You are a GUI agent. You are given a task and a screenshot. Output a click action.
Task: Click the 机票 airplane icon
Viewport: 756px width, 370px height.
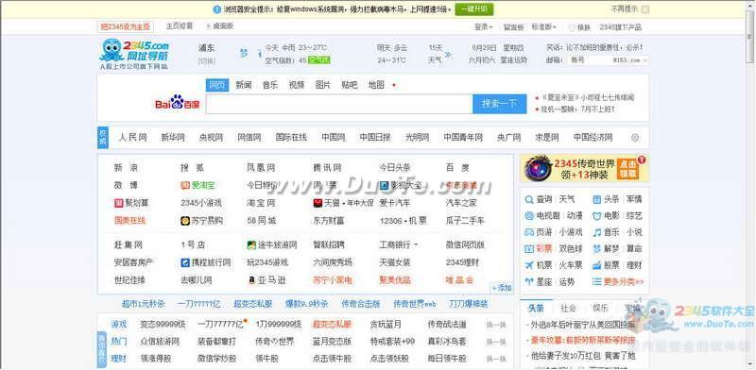pyautogui.click(x=529, y=265)
